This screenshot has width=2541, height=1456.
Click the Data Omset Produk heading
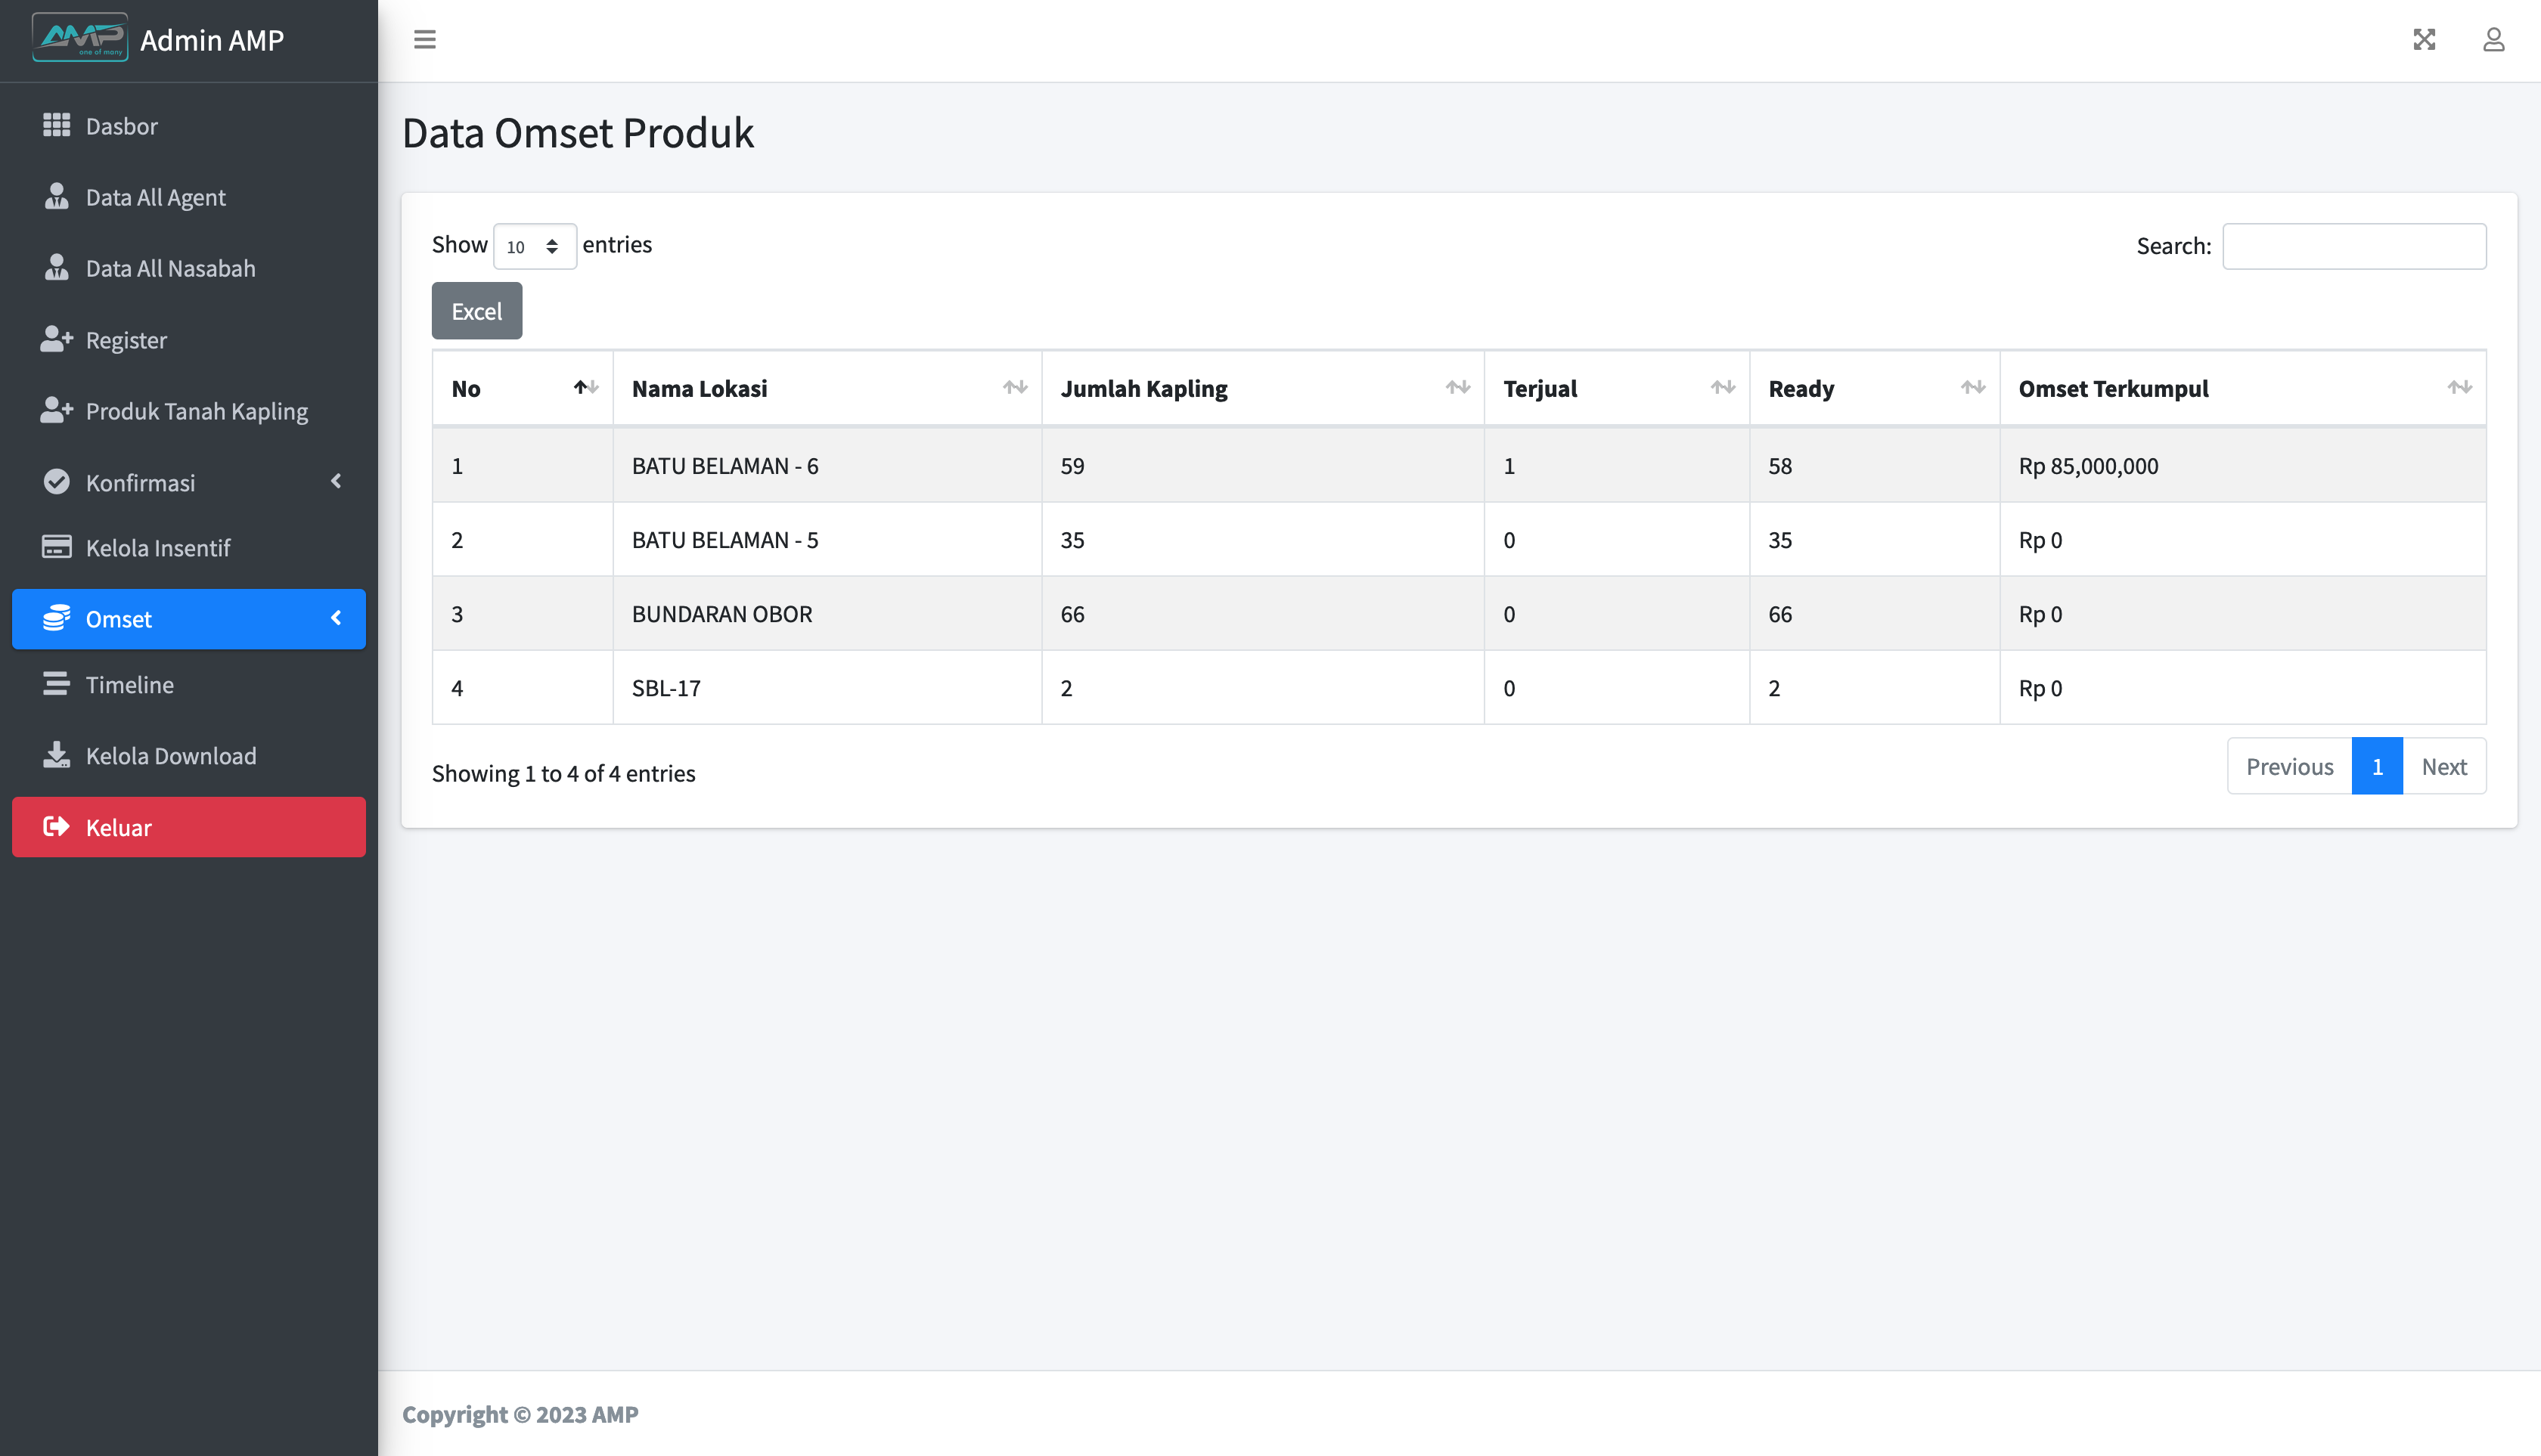coord(579,133)
